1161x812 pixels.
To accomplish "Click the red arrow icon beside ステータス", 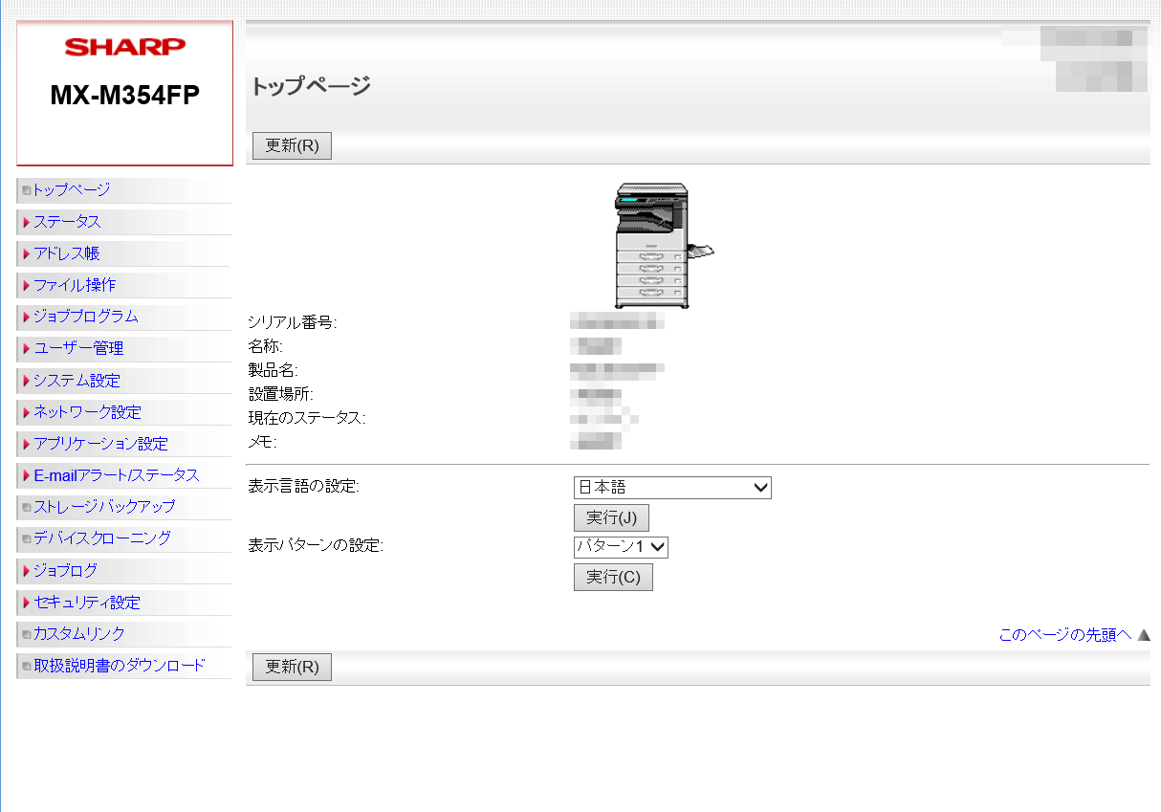I will [27, 222].
